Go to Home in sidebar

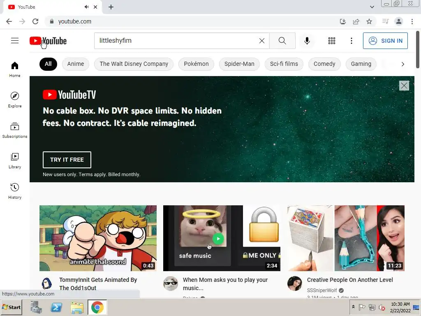click(x=15, y=70)
